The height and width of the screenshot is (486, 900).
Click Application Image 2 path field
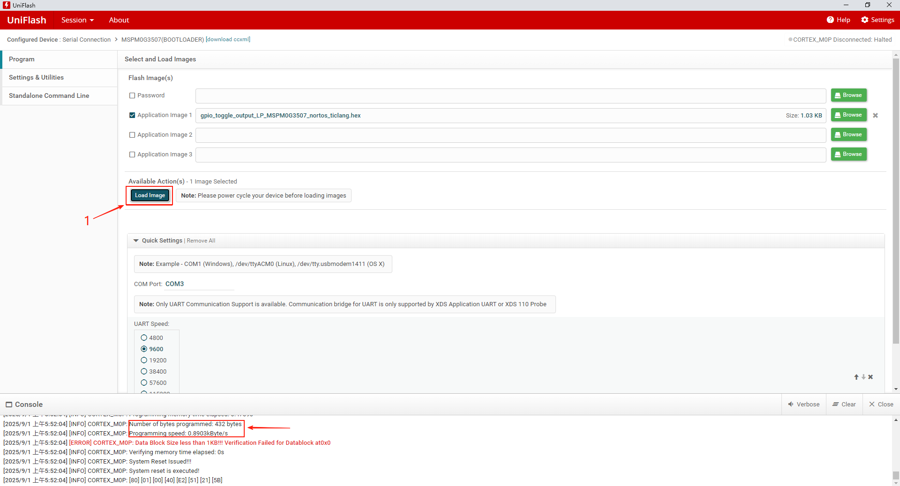[x=510, y=135]
